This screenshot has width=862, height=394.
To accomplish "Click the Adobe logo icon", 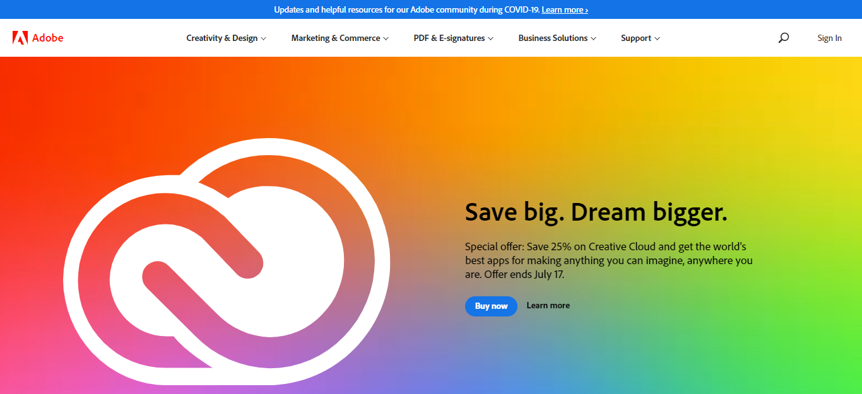I will (x=20, y=38).
